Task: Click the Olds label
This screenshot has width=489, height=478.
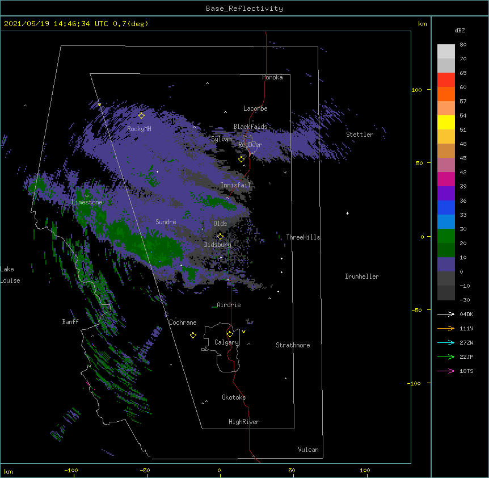Action: [220, 224]
